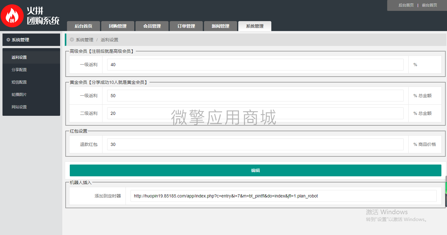The width and height of the screenshot is (447, 235).
Task: Click the 前台首页 link at top right
Action: [x=430, y=5]
